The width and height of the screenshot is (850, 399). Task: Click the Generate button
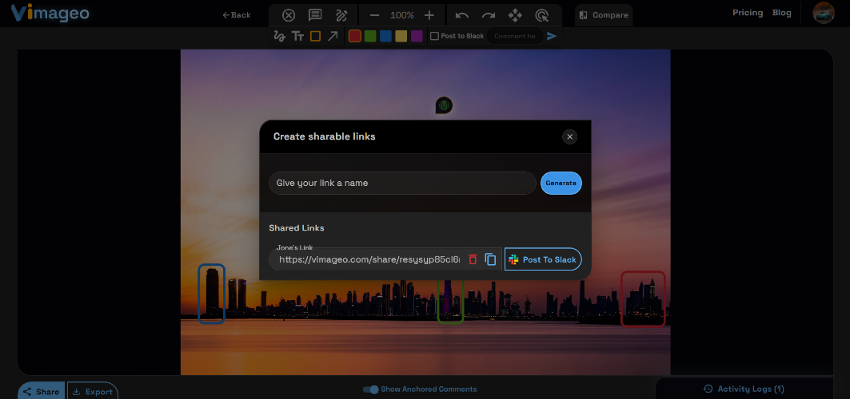pos(561,184)
